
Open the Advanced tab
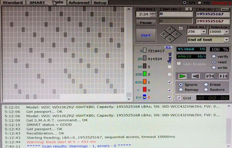tap(79, 3)
